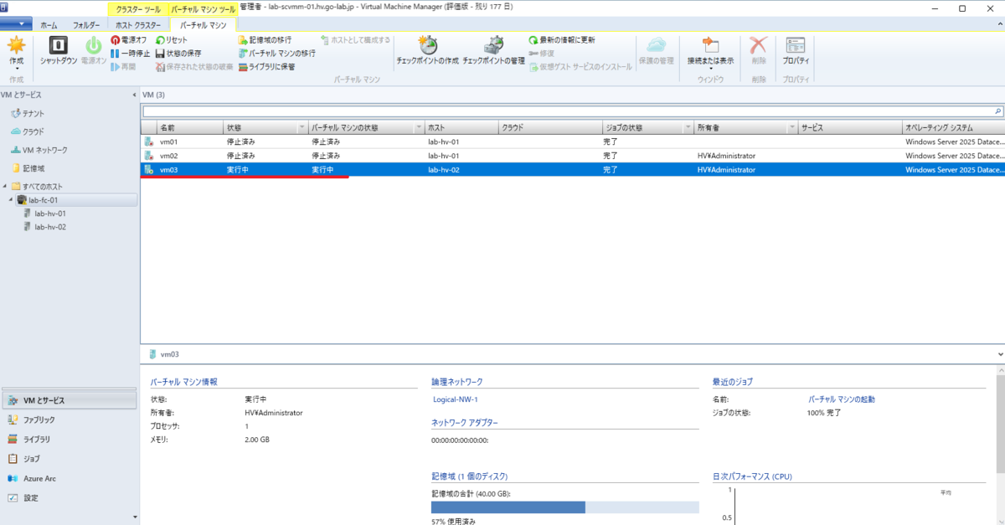This screenshot has width=1005, height=525.
Task: Click 記憶域の移行 (Migrate Storage)
Action: [x=265, y=40]
